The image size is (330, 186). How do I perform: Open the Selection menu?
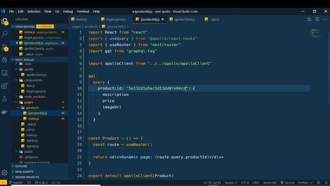coord(34,11)
